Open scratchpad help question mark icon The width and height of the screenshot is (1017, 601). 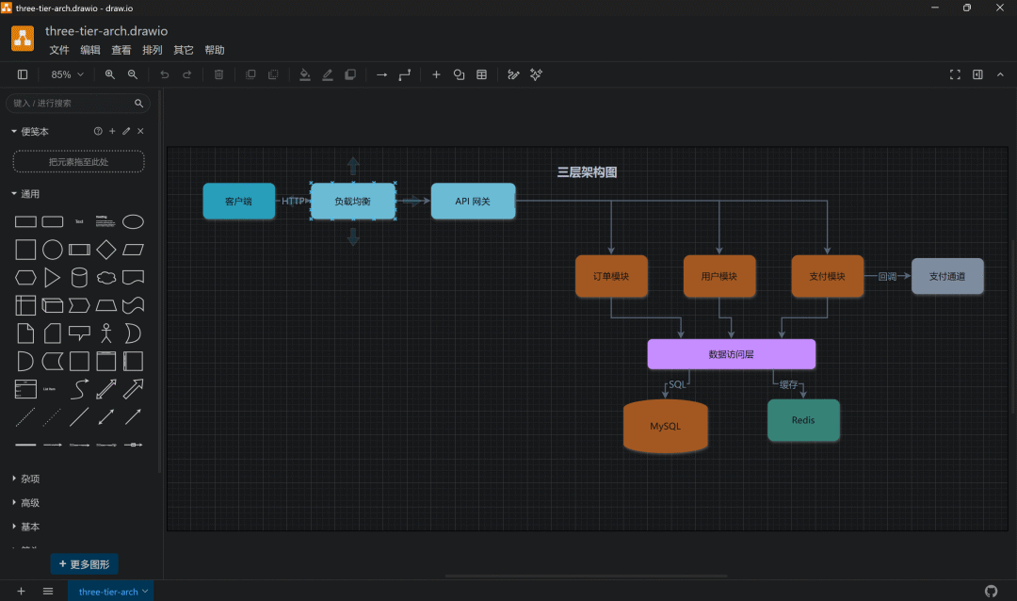pos(98,131)
